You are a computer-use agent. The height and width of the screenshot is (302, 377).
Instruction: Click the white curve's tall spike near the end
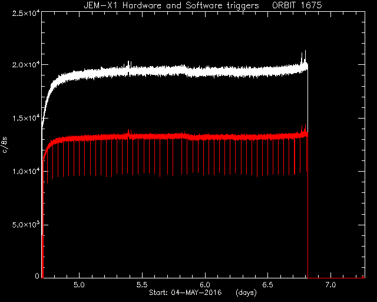coord(305,56)
